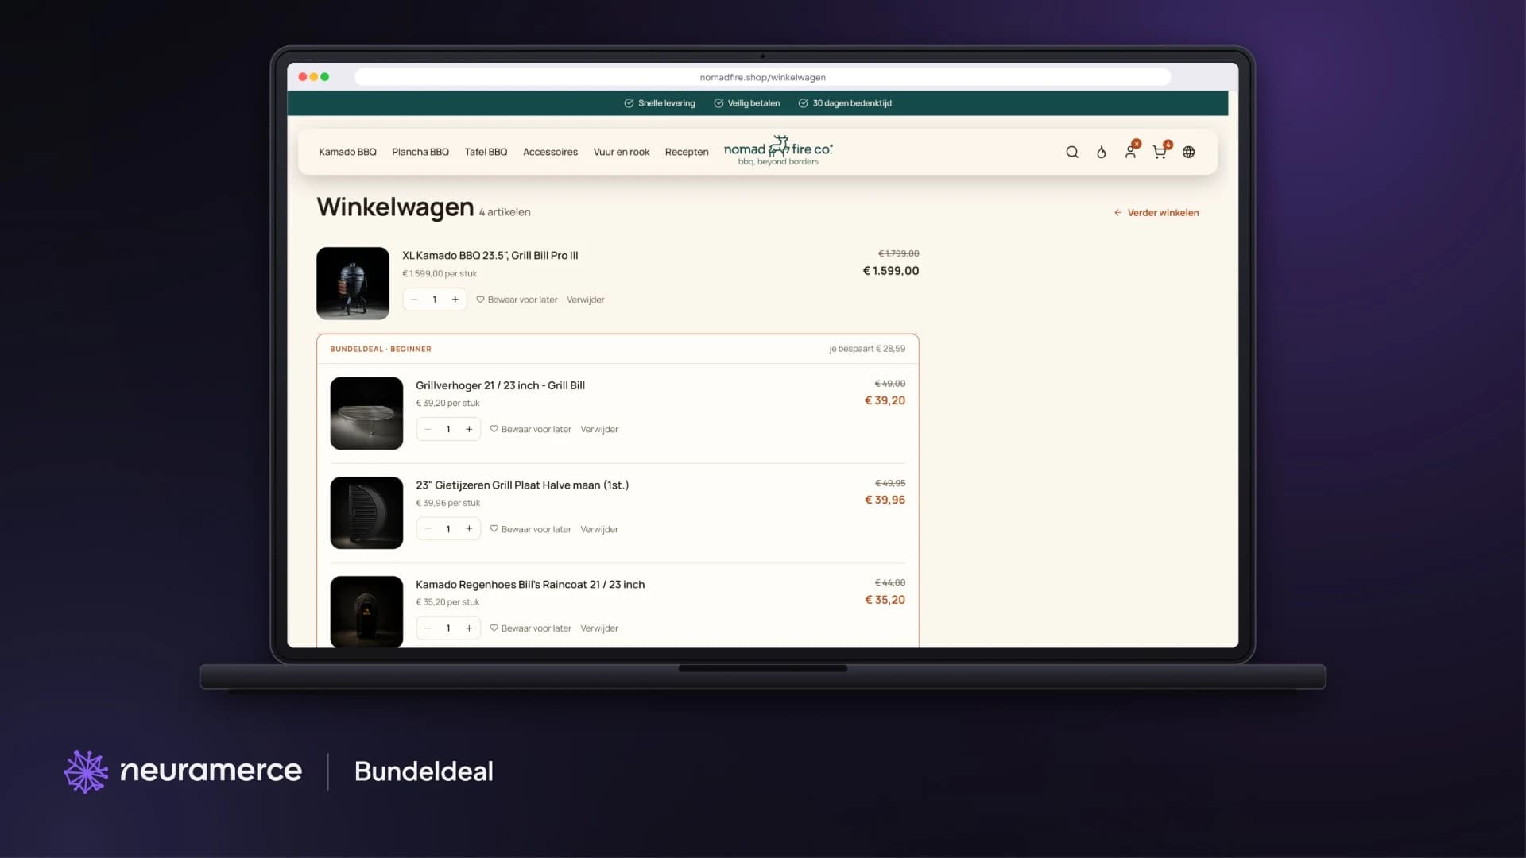Save XL Kamado BBQ for later
The width and height of the screenshot is (1526, 858).
click(517, 300)
